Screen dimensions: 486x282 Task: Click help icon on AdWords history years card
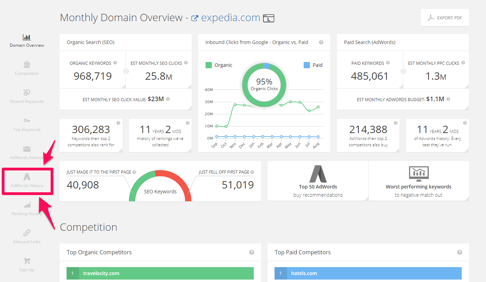coord(465,123)
